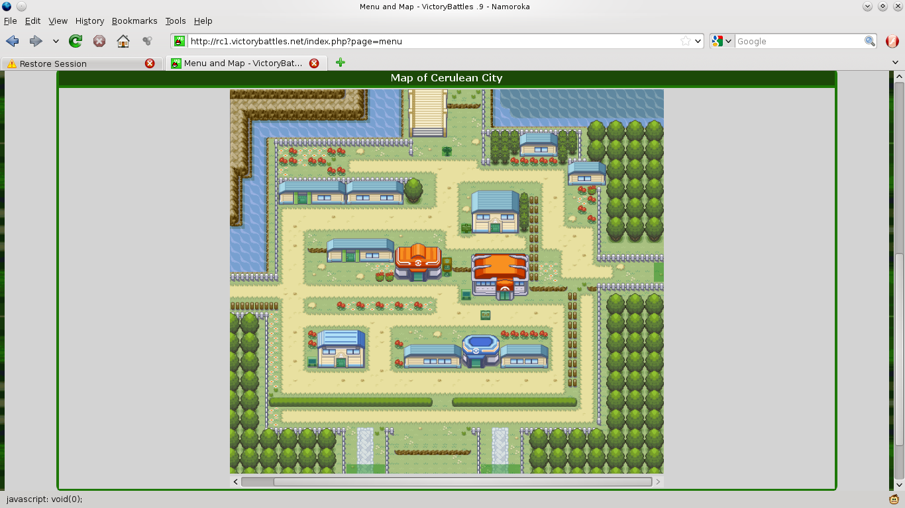The width and height of the screenshot is (905, 508).
Task: Focus the Google search input field
Action: tap(798, 41)
